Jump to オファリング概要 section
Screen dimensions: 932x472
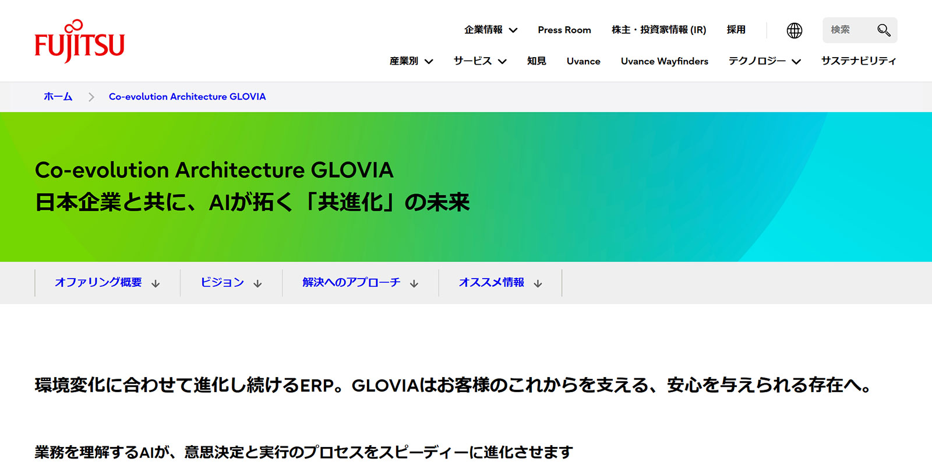[x=107, y=283]
